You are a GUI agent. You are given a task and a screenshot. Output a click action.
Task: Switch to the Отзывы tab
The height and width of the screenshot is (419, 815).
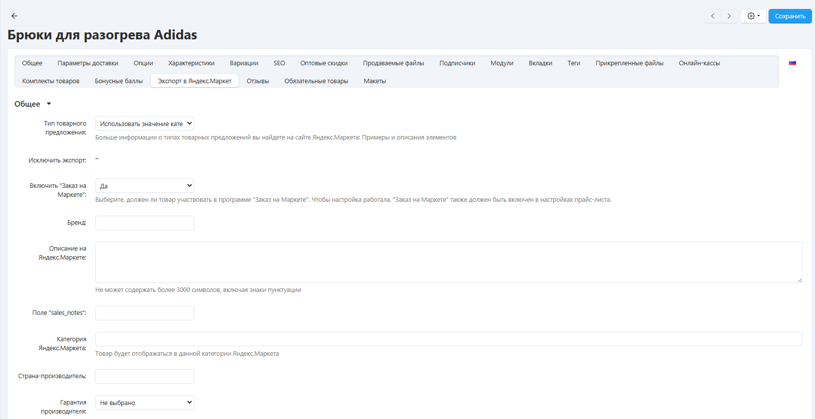coord(258,81)
